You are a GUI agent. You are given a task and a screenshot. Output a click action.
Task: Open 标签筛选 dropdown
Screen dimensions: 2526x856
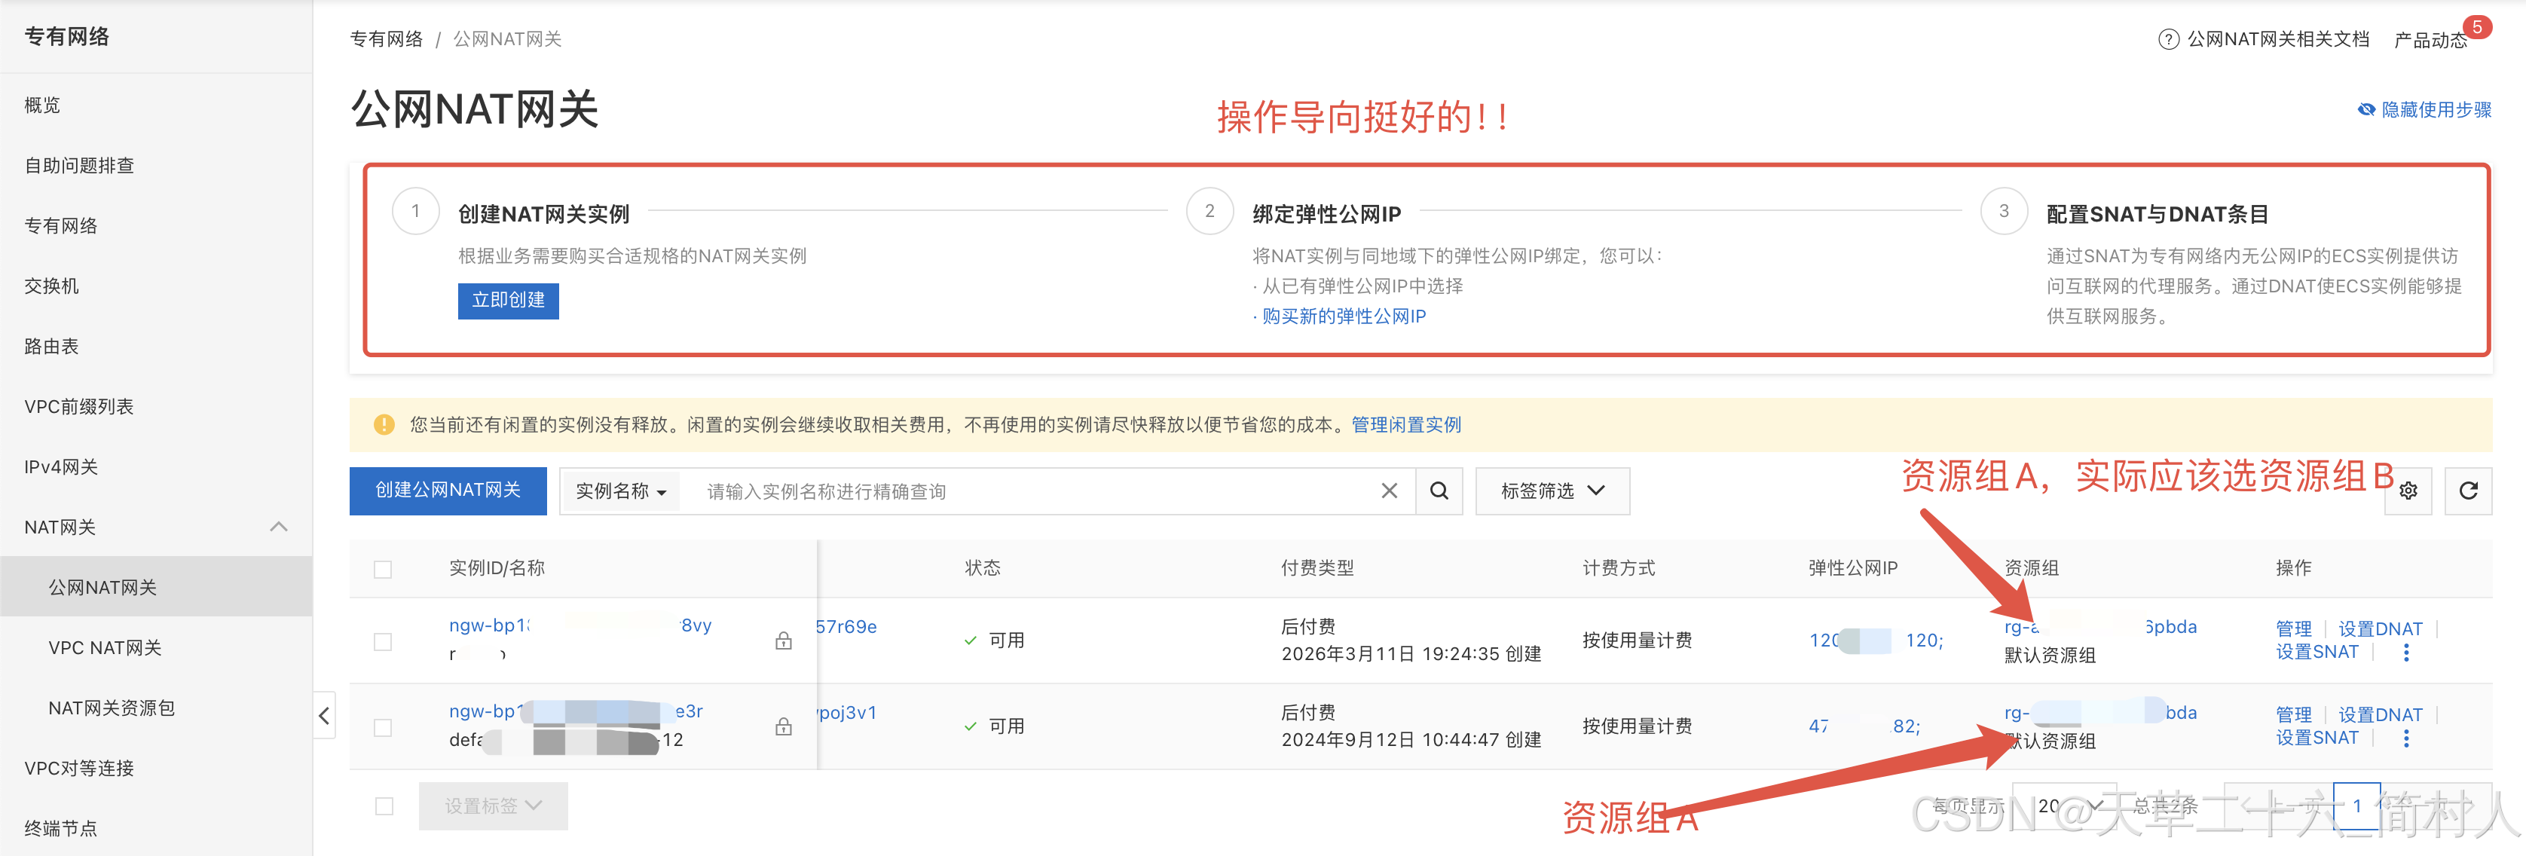pos(1552,491)
